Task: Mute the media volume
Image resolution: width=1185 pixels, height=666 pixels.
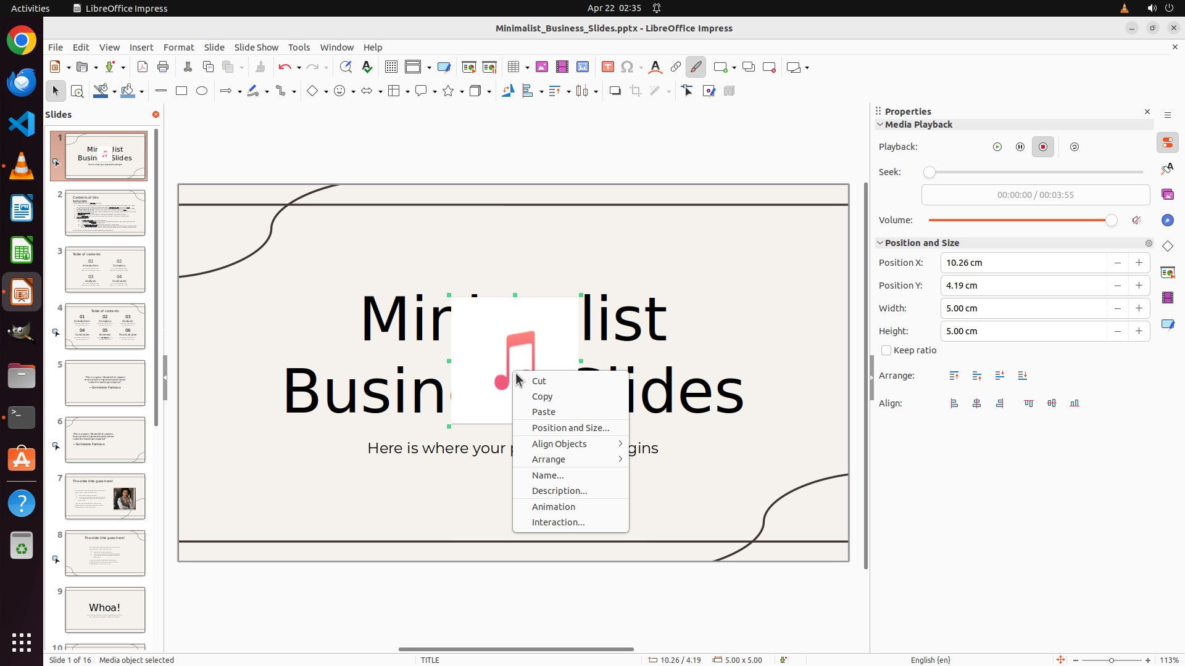Action: pyautogui.click(x=1136, y=220)
